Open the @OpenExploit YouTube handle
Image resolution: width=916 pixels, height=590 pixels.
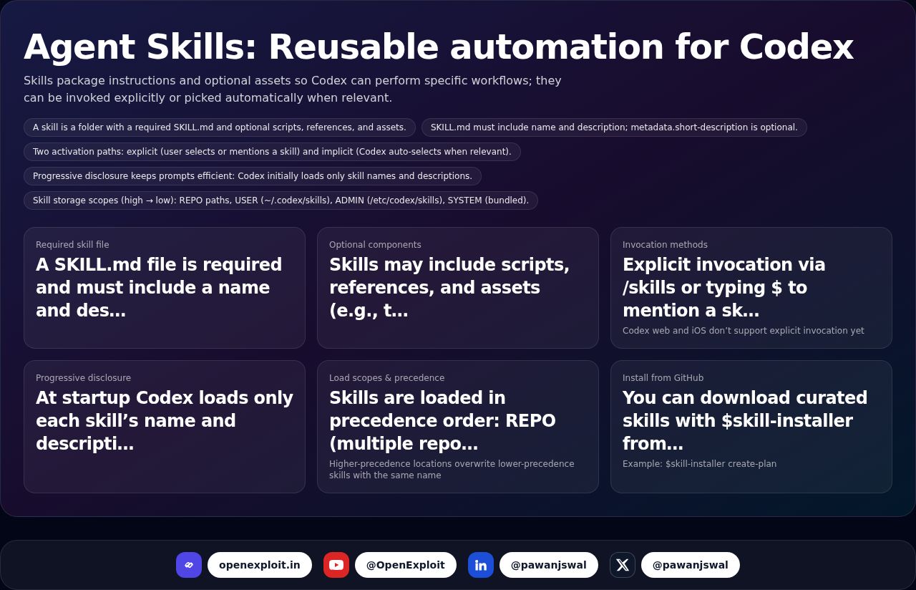coord(406,565)
